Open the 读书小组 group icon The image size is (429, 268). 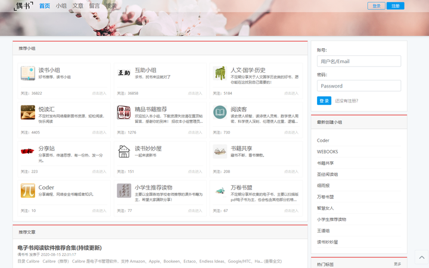(x=28, y=73)
